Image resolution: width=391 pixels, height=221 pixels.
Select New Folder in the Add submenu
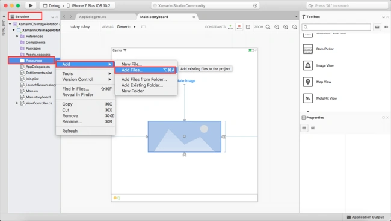coord(133,91)
